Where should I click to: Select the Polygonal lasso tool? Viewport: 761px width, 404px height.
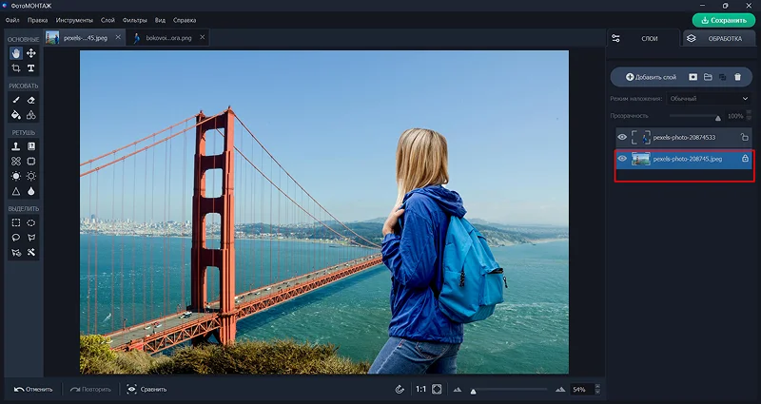[31, 238]
